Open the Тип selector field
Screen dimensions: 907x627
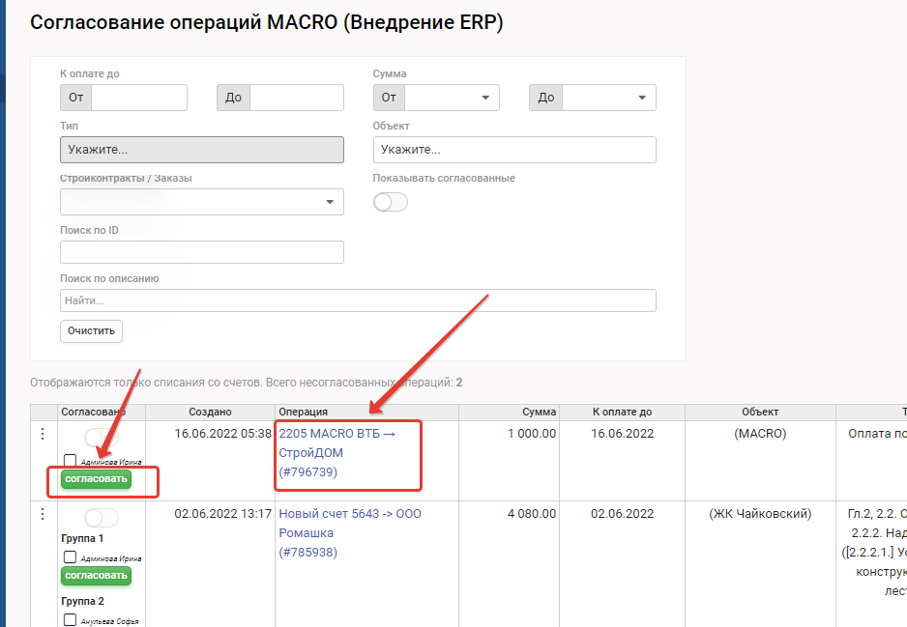[x=201, y=150]
